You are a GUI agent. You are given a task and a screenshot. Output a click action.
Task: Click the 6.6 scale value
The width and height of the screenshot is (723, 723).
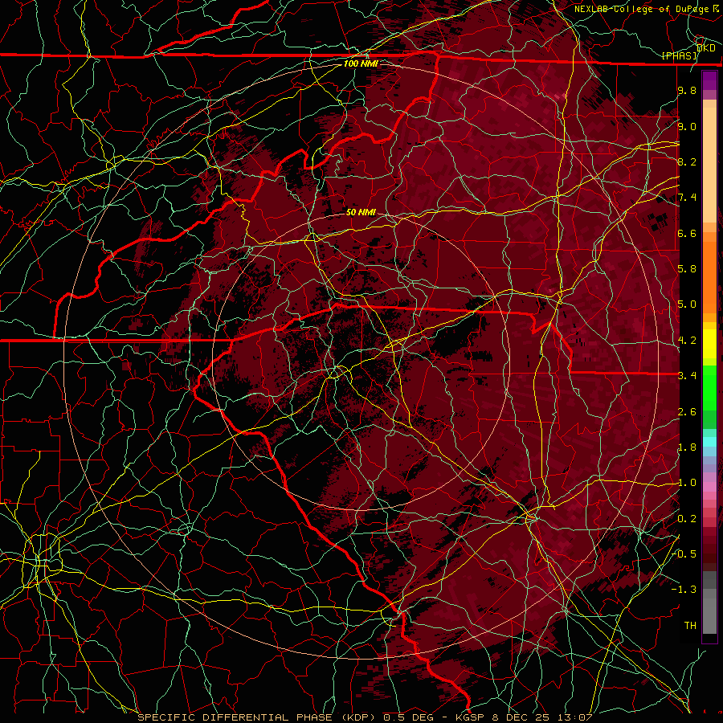687,233
